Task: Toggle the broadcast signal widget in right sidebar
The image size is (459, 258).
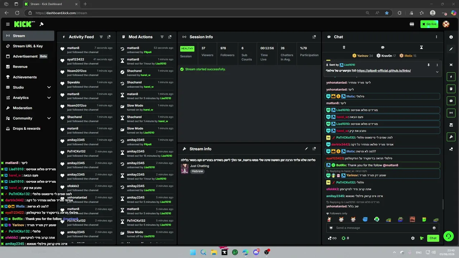Action: pyautogui.click(x=451, y=113)
